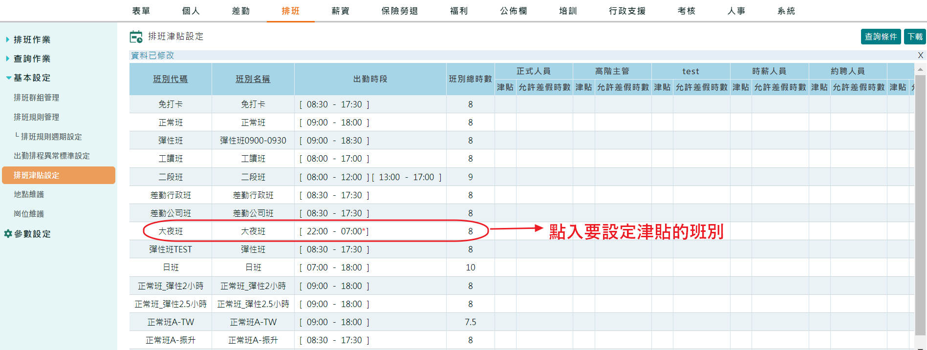Click 彈性班0900-0930 name cell
Screen dimensions: 927x350
[253, 141]
